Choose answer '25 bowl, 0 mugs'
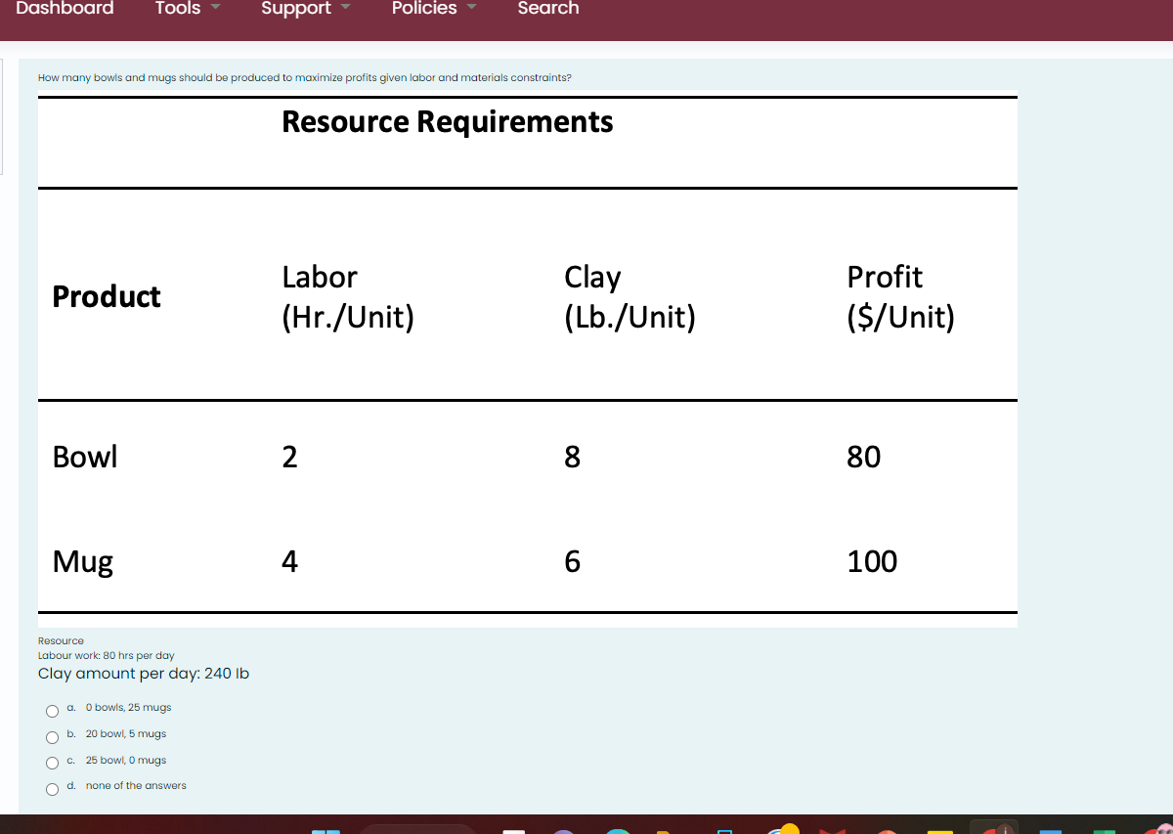 click(x=52, y=763)
